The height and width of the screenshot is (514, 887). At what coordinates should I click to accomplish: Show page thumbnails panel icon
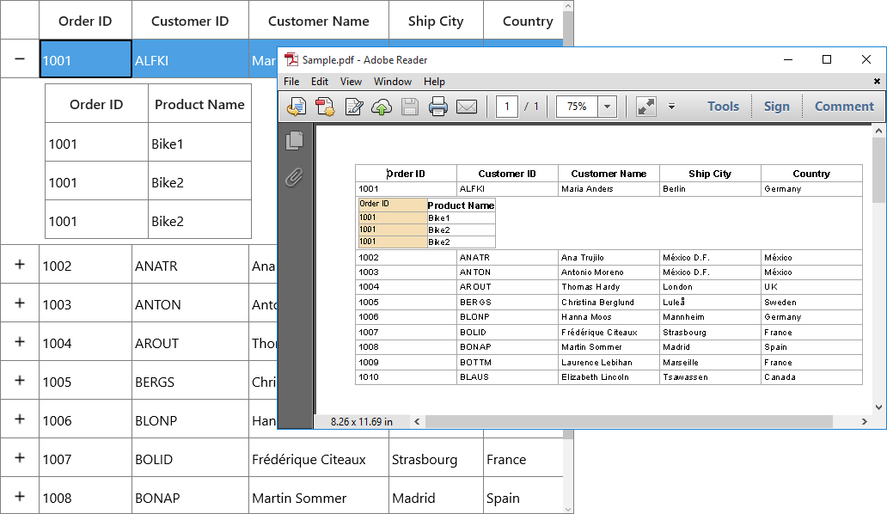294,141
